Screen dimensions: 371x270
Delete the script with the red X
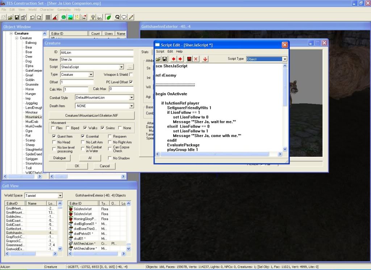[196, 59]
